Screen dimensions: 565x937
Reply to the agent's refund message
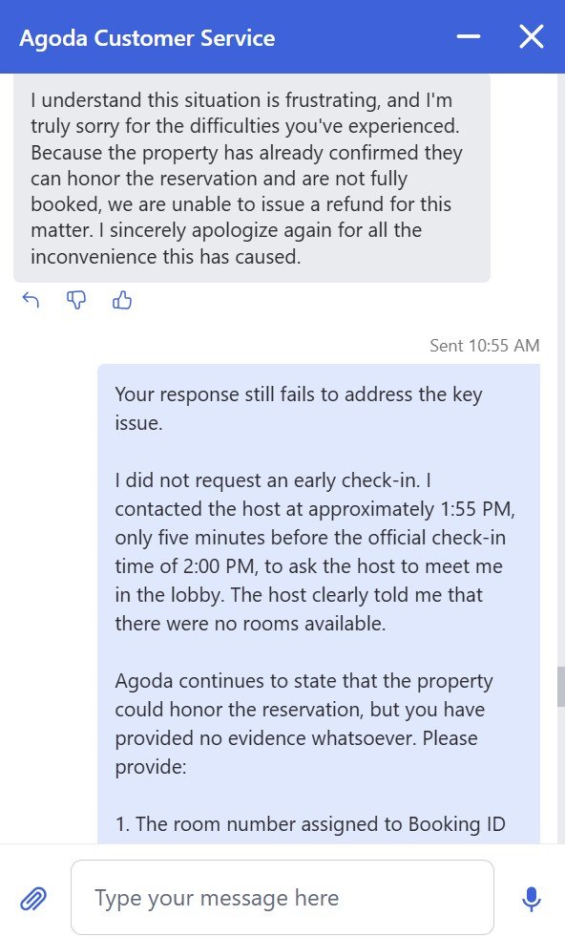(x=31, y=300)
